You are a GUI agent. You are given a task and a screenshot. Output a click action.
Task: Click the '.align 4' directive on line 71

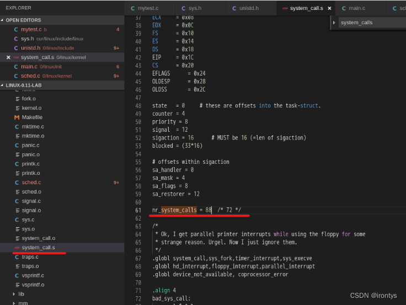tap(164, 290)
